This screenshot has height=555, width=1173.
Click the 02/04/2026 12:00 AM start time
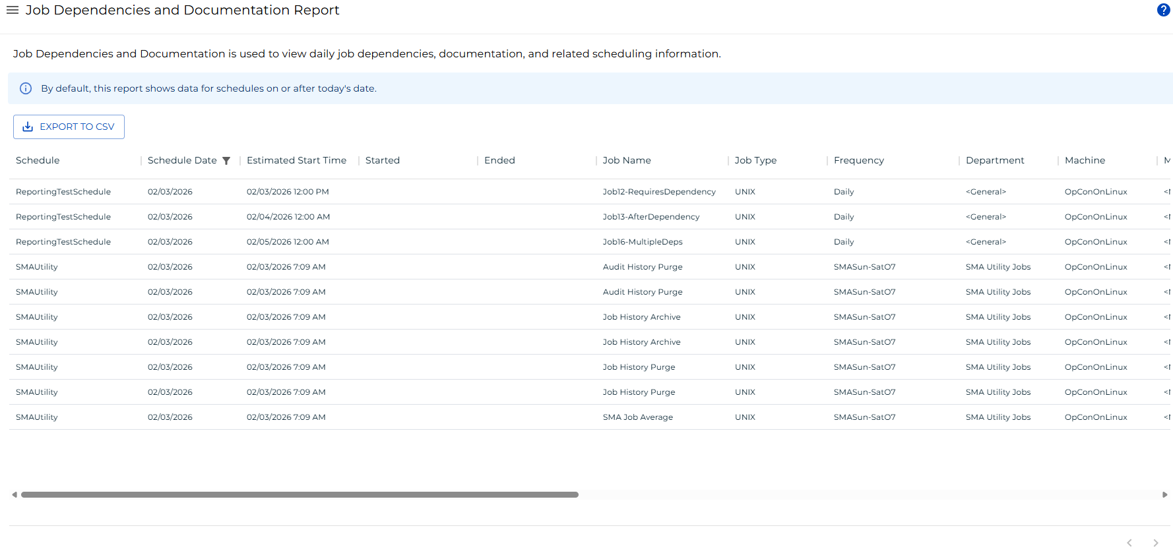pyautogui.click(x=288, y=217)
